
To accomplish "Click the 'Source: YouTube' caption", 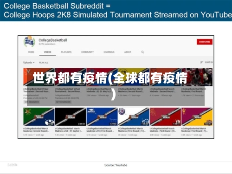I will pos(116,165).
